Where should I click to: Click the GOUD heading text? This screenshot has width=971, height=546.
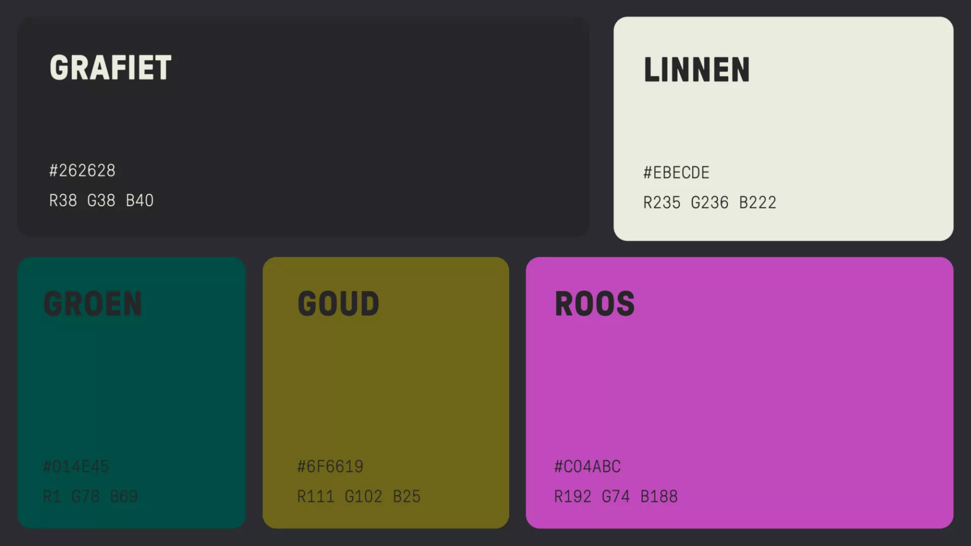pos(338,304)
